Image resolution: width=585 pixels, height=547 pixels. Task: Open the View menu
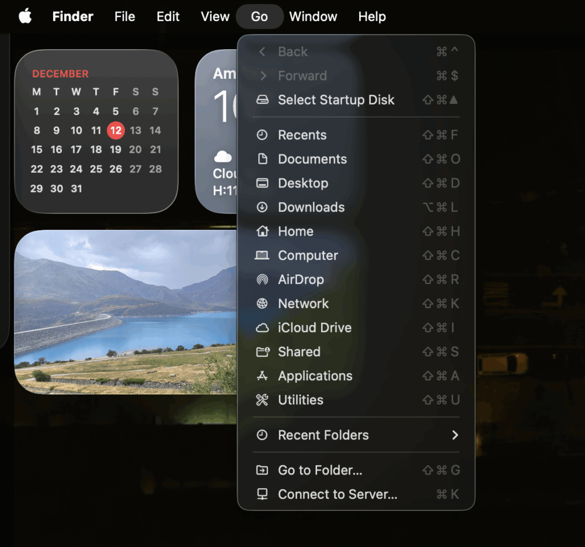coord(215,17)
